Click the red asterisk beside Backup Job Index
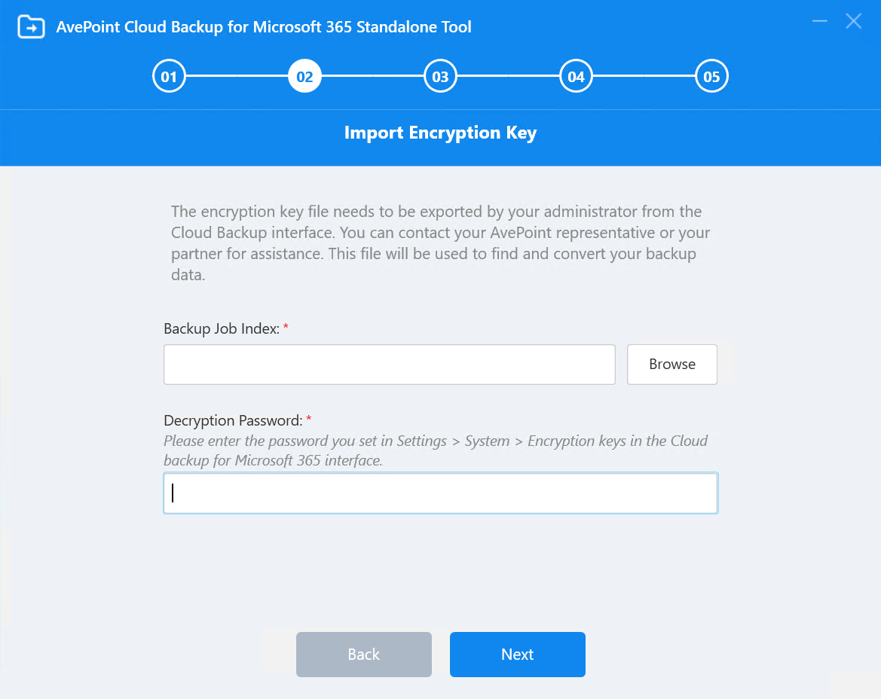 click(285, 327)
